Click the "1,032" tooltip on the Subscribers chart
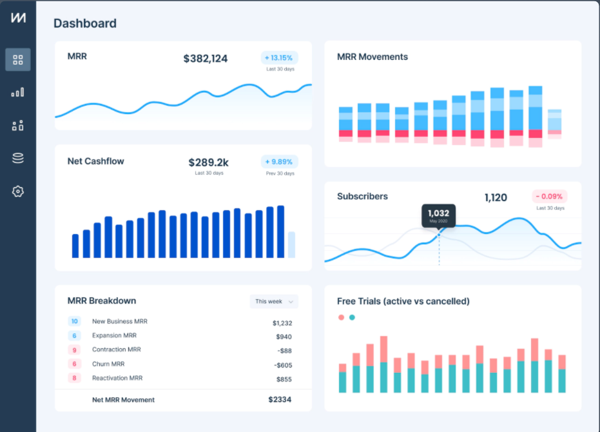 [438, 215]
